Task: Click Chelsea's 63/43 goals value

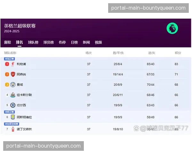Action: pos(150,105)
